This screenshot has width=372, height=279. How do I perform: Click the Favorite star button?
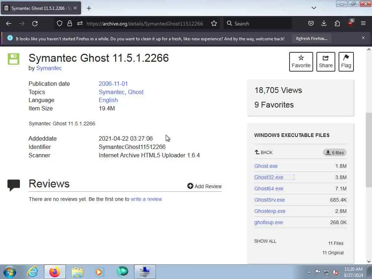[301, 62]
